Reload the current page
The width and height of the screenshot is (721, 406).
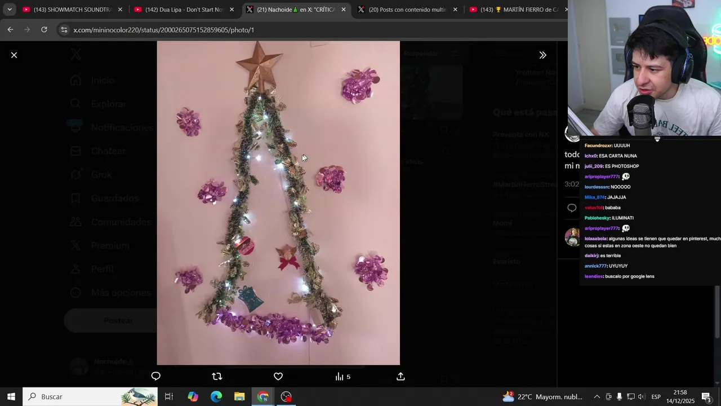[x=44, y=30]
